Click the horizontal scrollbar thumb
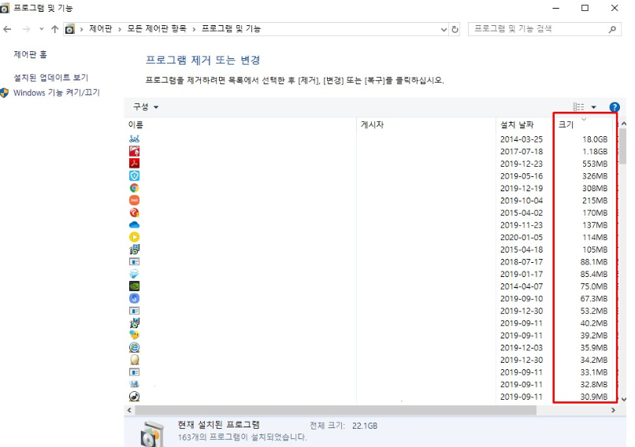This screenshot has height=447, width=635. tap(336, 410)
